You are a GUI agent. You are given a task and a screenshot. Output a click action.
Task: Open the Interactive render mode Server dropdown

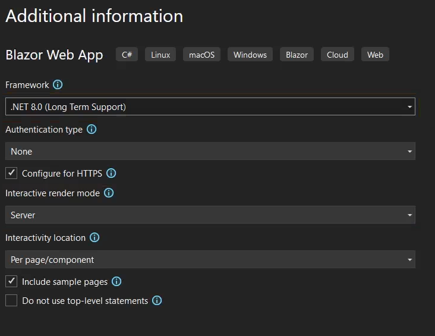coord(210,215)
